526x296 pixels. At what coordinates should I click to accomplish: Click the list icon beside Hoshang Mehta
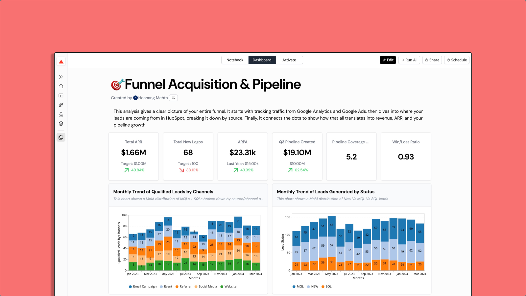(173, 98)
